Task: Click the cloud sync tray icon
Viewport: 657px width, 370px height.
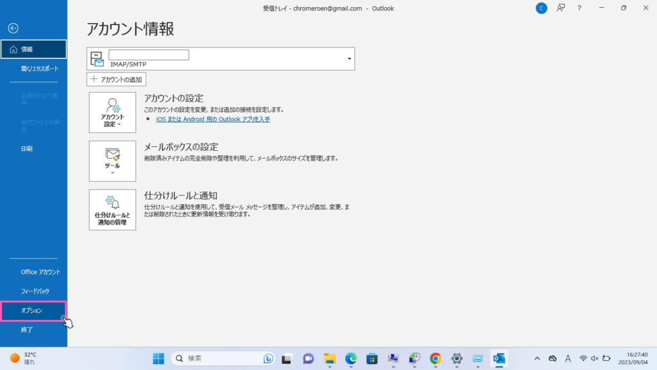Action: tap(552, 358)
